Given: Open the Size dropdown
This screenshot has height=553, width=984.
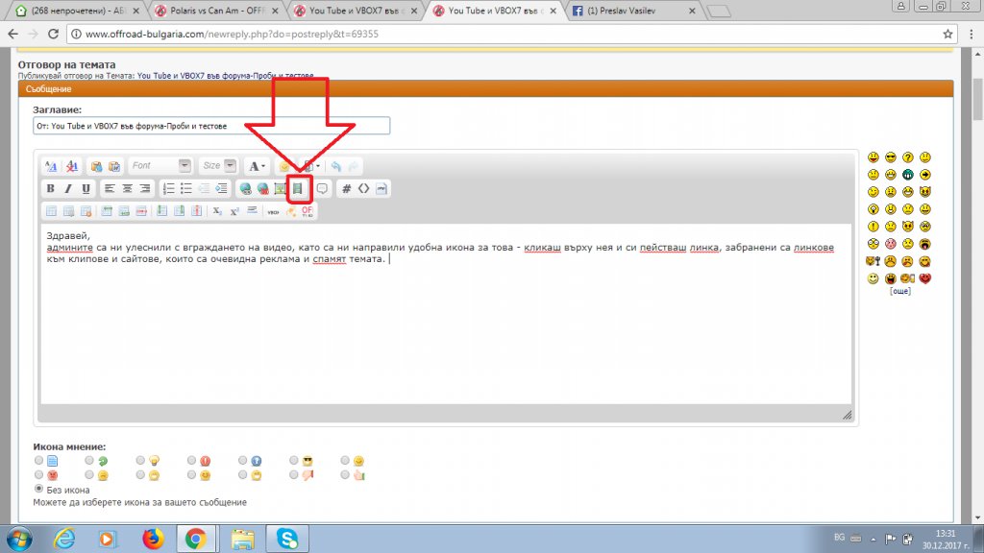Looking at the screenshot, I should (x=218, y=165).
